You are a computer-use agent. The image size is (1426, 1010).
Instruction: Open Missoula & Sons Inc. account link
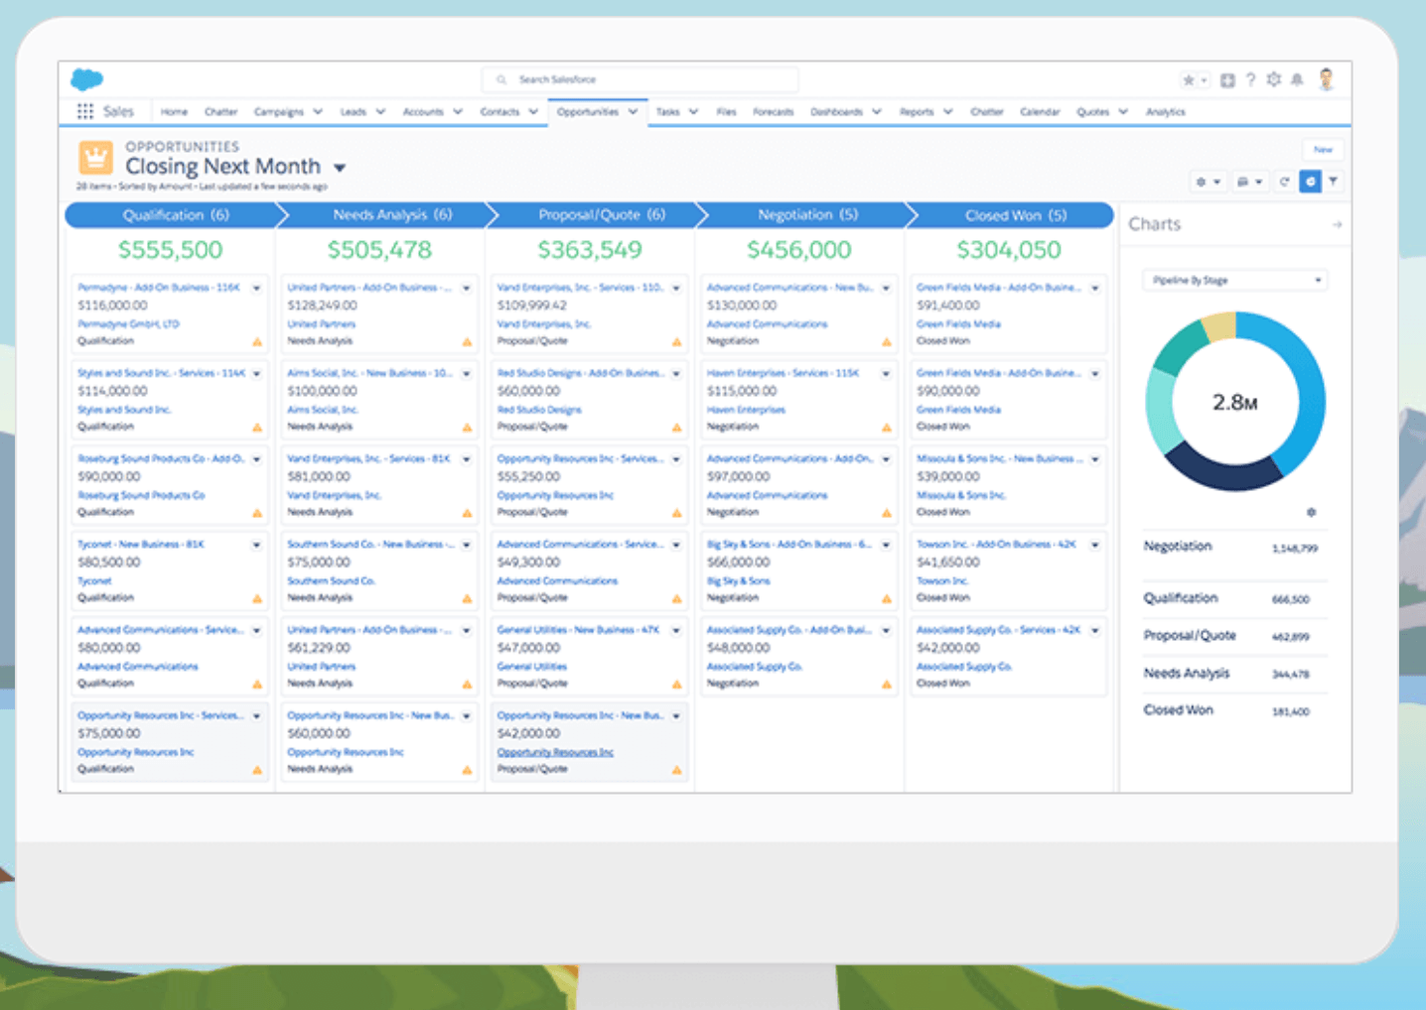click(x=960, y=495)
